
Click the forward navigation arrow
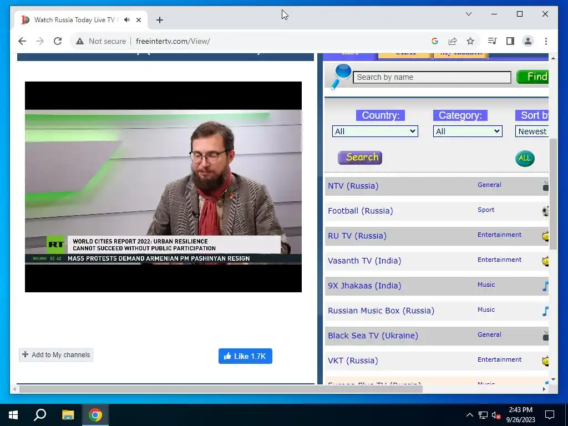pos(40,41)
